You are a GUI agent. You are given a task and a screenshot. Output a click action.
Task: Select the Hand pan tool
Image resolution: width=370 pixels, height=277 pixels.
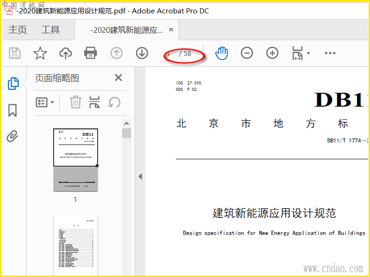(x=222, y=53)
